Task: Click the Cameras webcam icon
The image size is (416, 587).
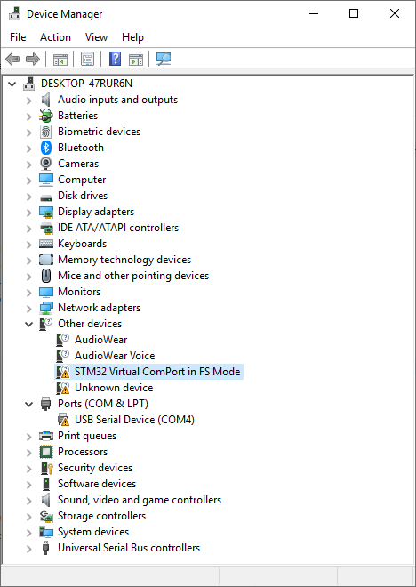Action: [x=45, y=164]
